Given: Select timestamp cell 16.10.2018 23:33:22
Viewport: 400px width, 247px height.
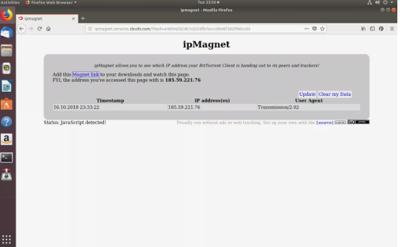Looking at the screenshot, I should pyautogui.click(x=110, y=107).
